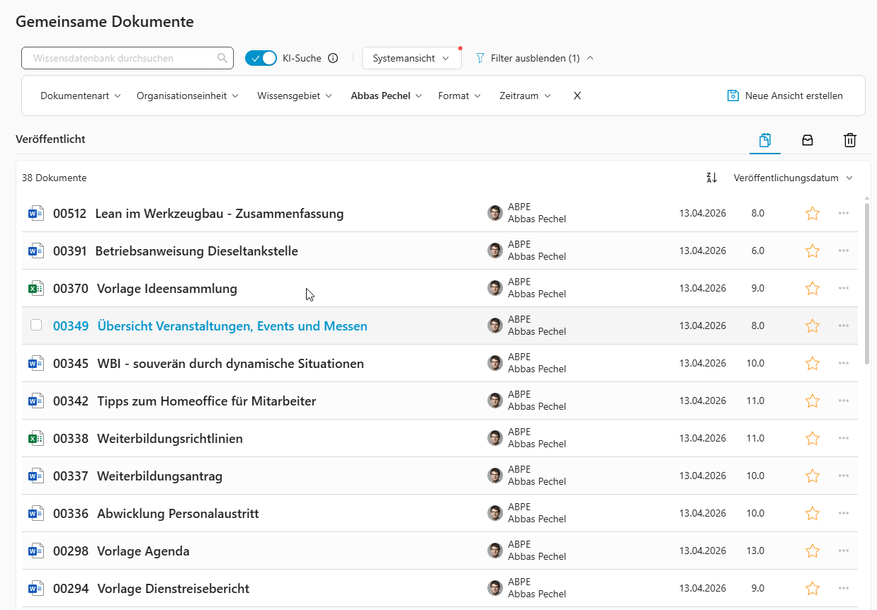Favorite Betriebsanweisung Dieseltankstelle with the star

coord(812,251)
